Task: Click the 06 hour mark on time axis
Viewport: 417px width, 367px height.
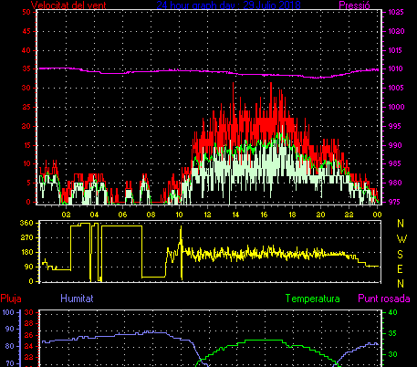Action: pyautogui.click(x=122, y=215)
